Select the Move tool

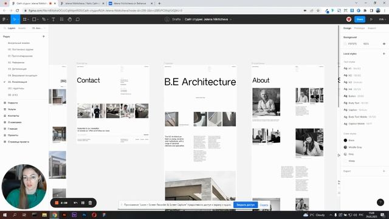(x=15, y=19)
